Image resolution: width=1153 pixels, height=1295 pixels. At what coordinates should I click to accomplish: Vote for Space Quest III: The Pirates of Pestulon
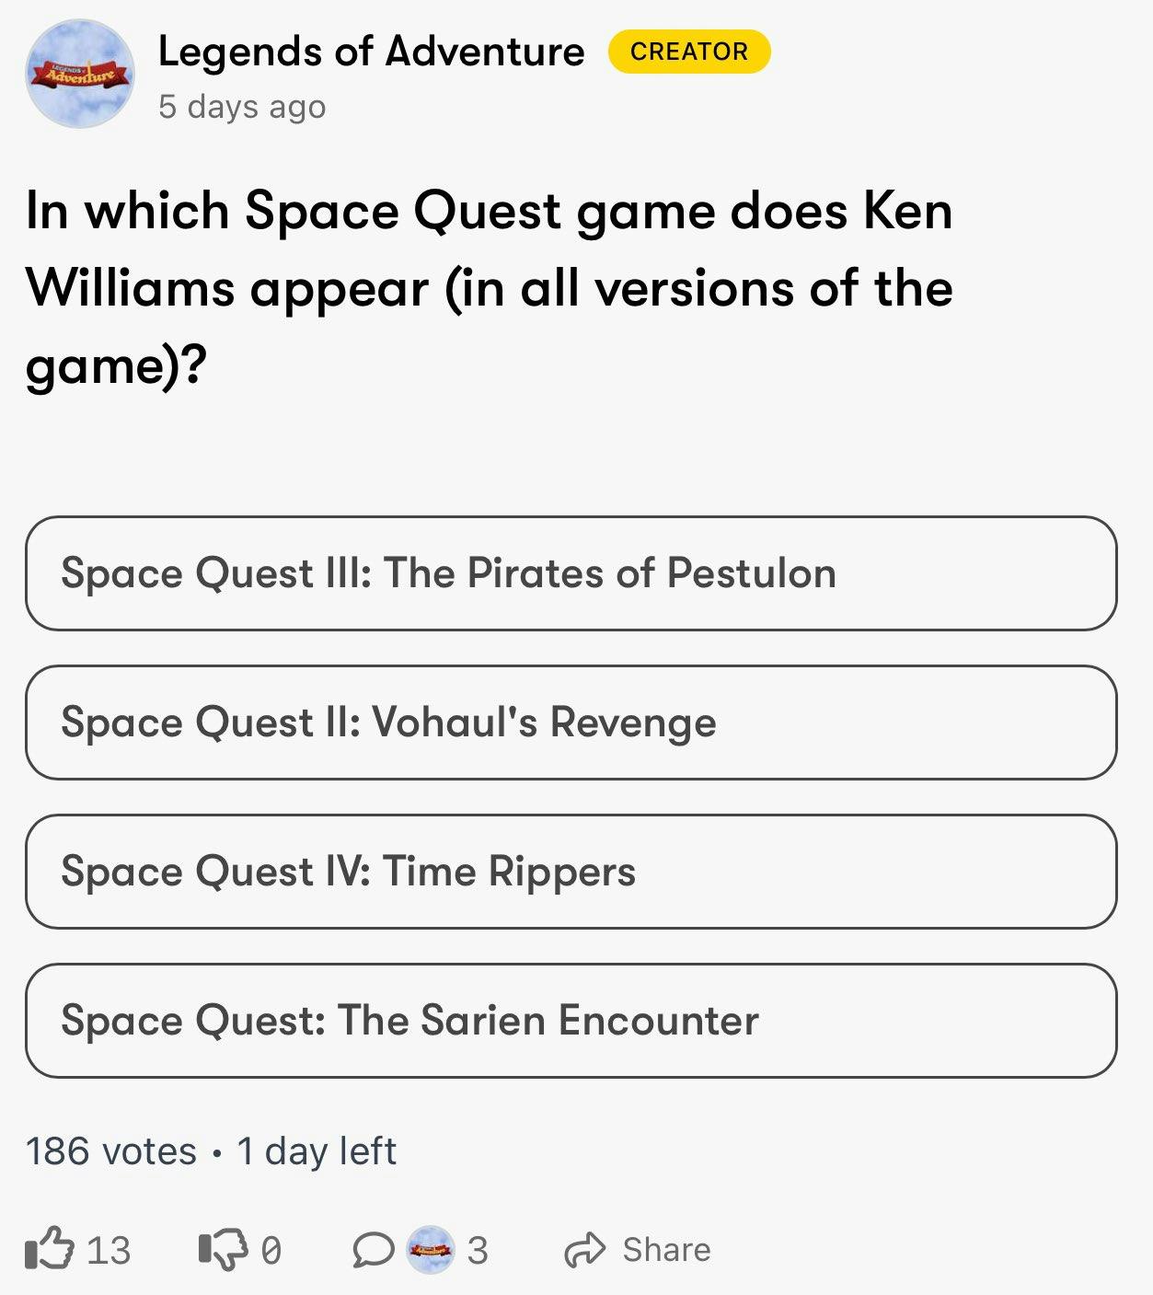tap(571, 573)
